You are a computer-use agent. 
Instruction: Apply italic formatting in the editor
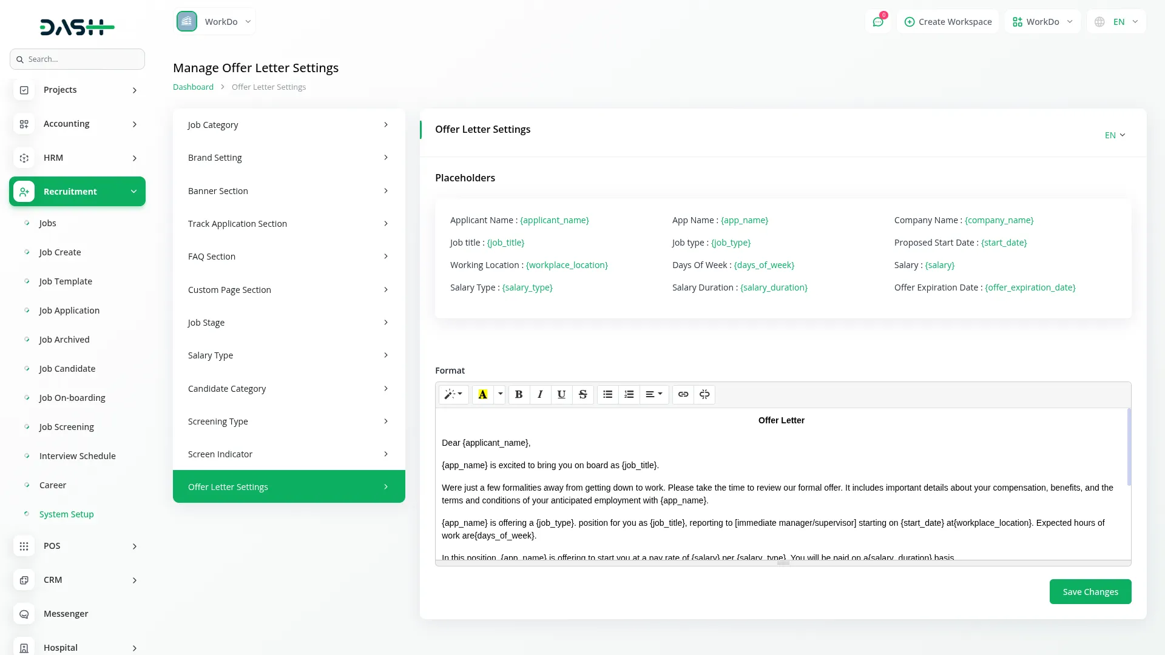(x=540, y=394)
